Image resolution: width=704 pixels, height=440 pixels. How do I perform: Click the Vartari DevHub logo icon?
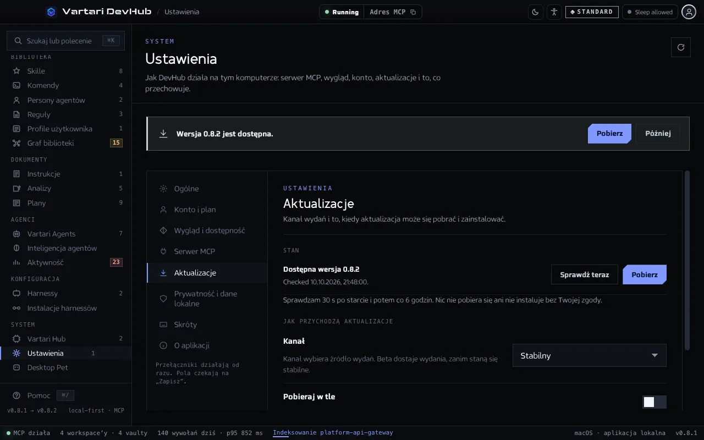51,12
